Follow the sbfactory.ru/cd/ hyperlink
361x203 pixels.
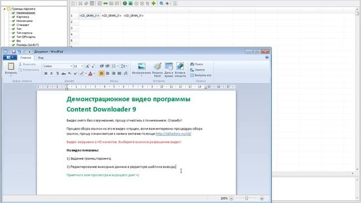click(x=173, y=134)
